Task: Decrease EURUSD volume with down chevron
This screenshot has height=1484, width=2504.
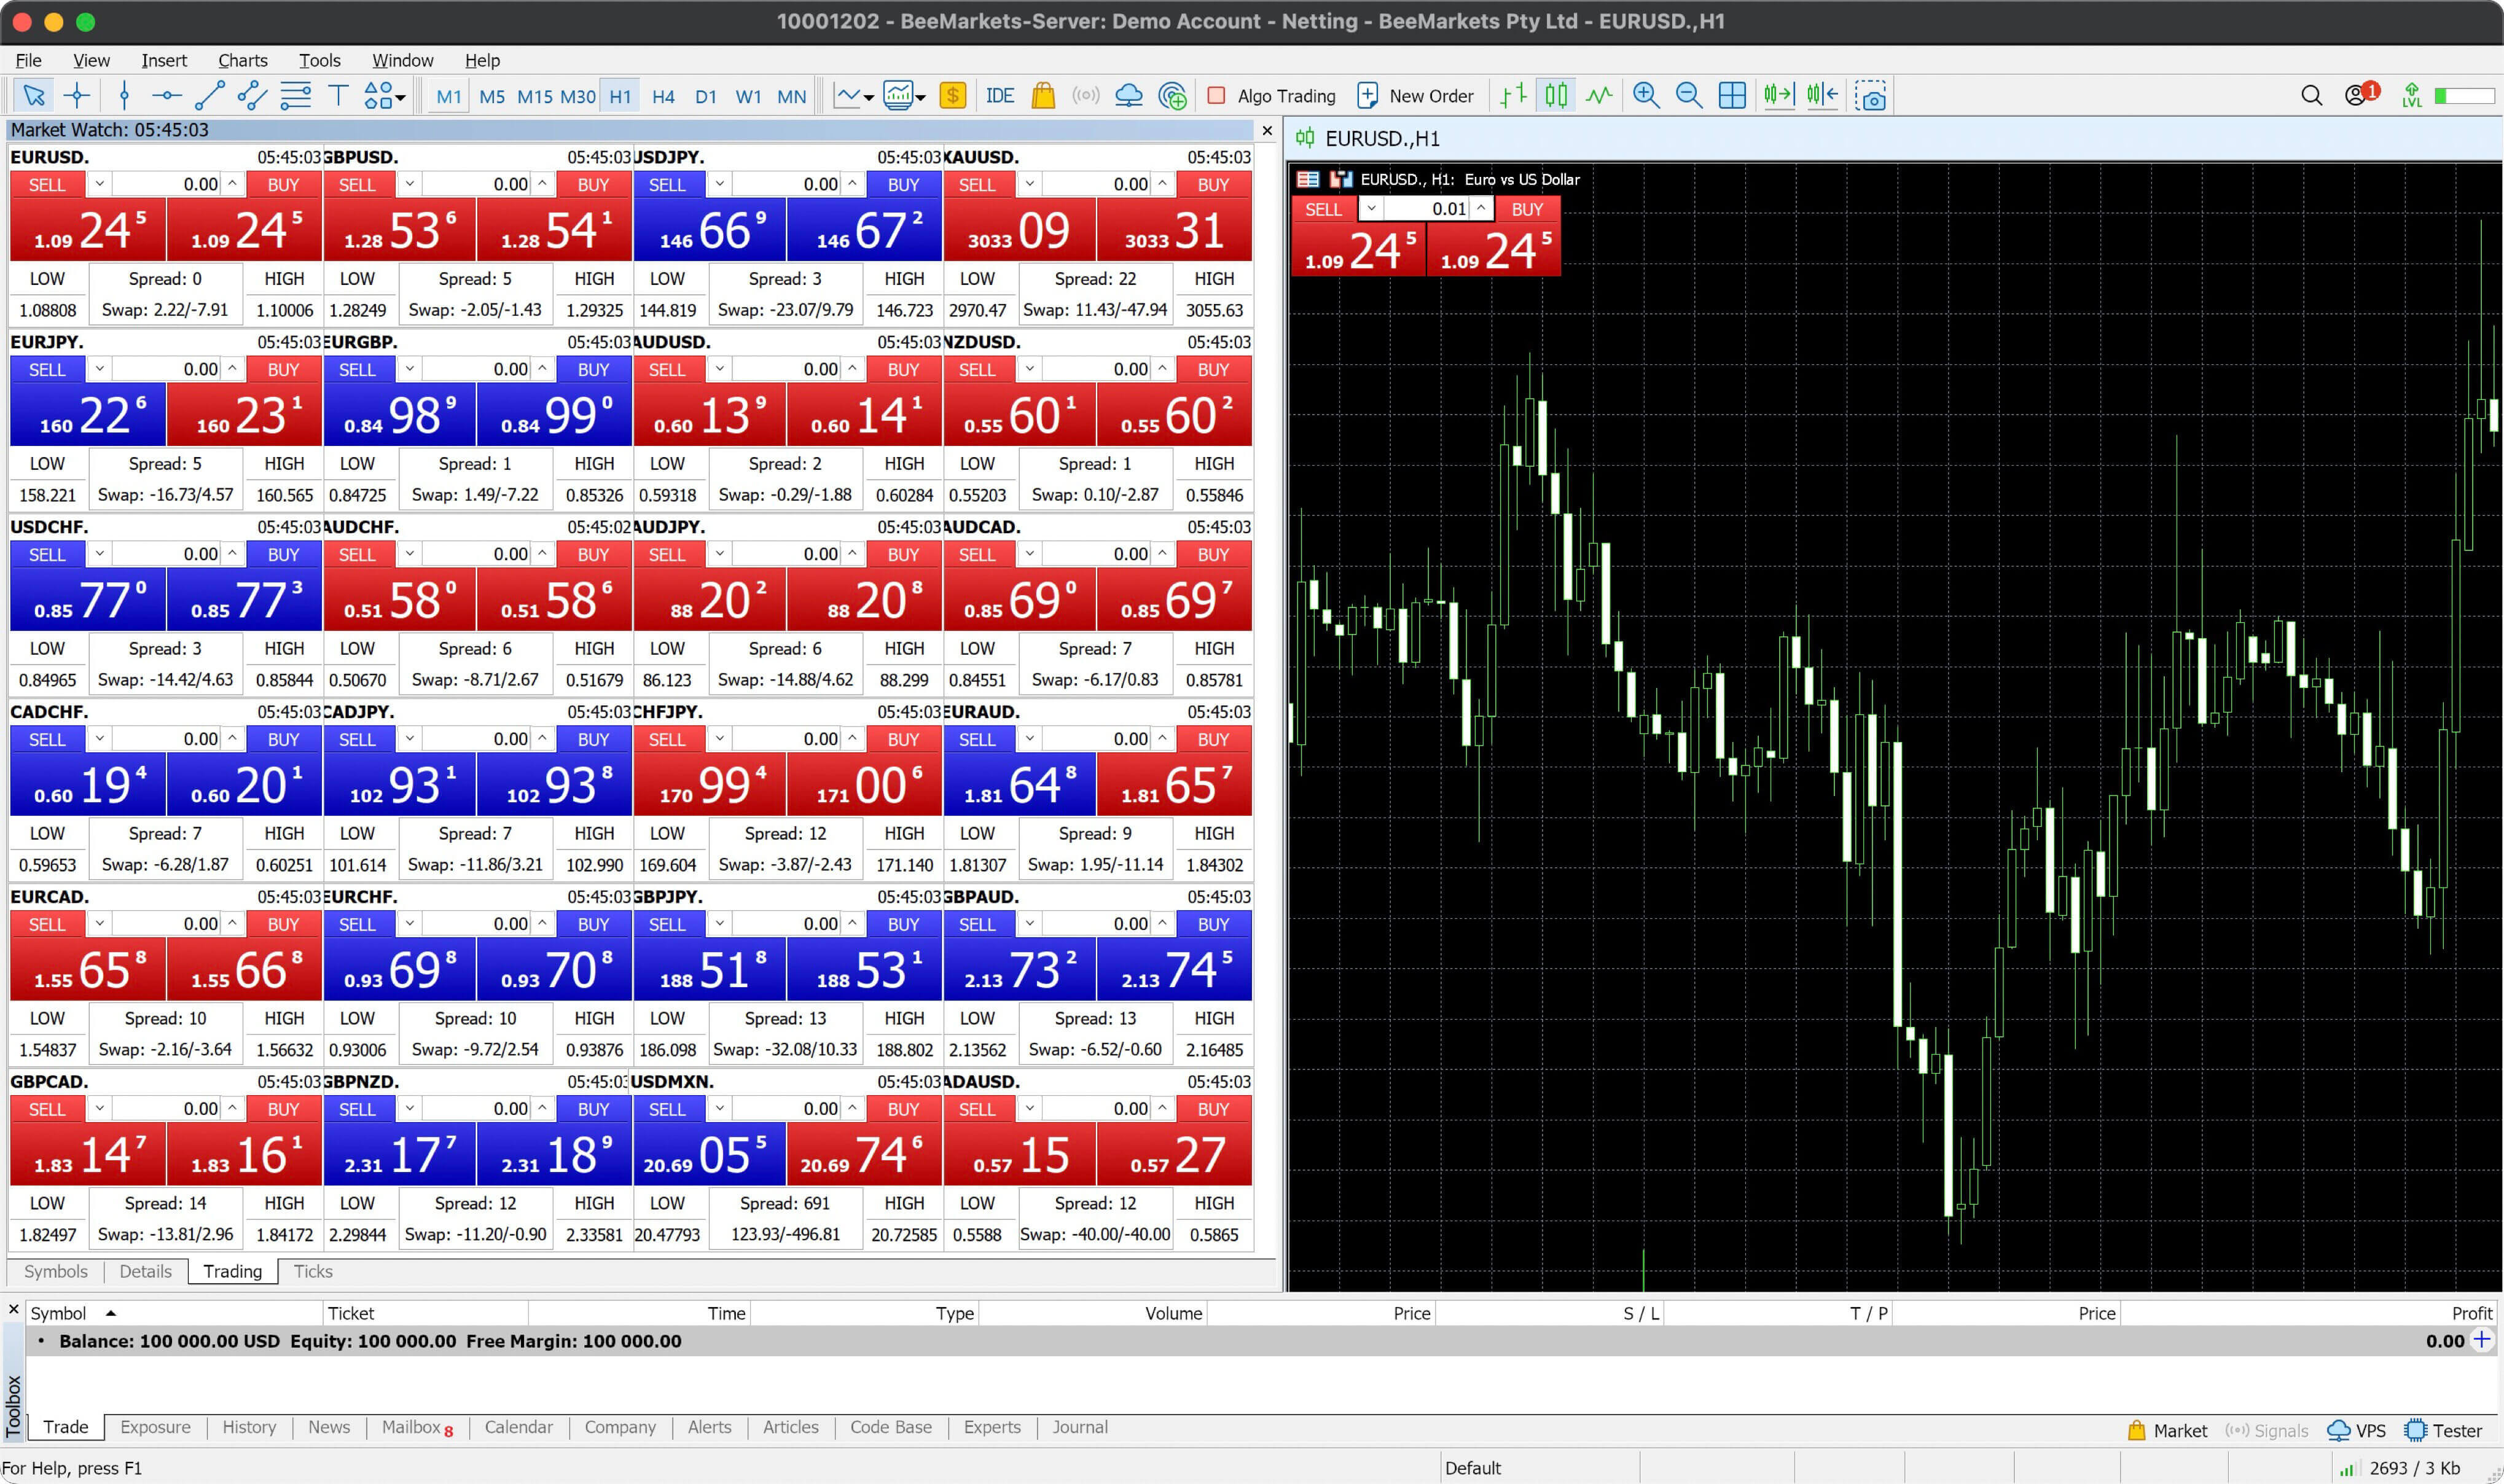Action: point(99,184)
